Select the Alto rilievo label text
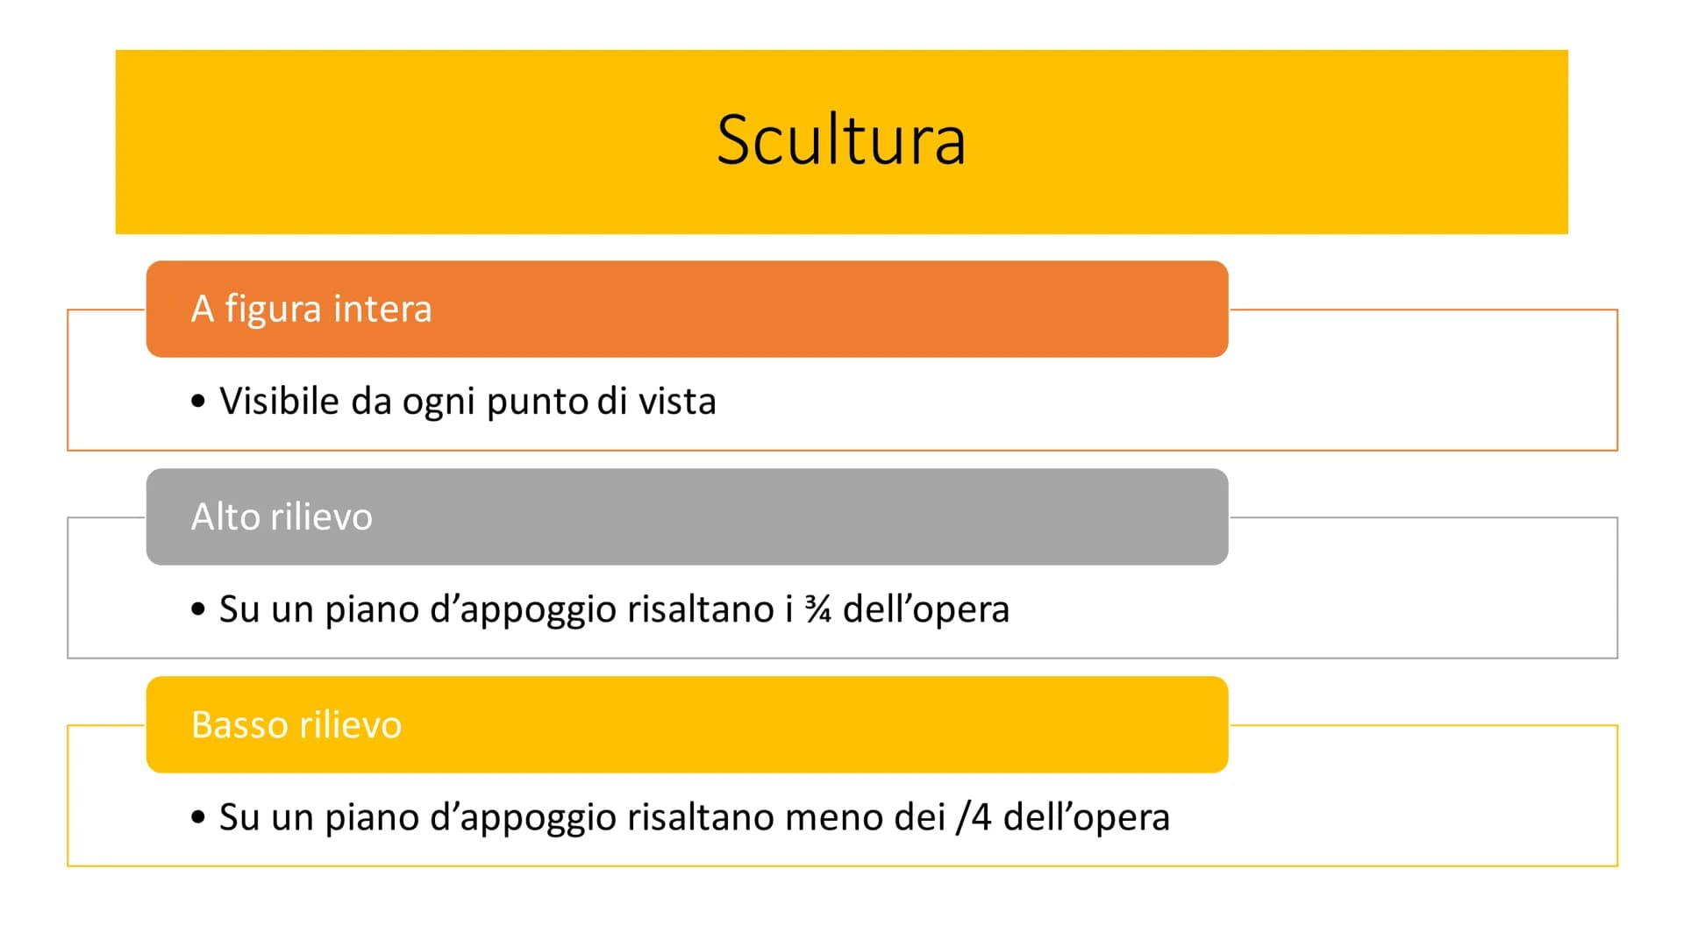Image resolution: width=1684 pixels, height=947 pixels. click(282, 516)
